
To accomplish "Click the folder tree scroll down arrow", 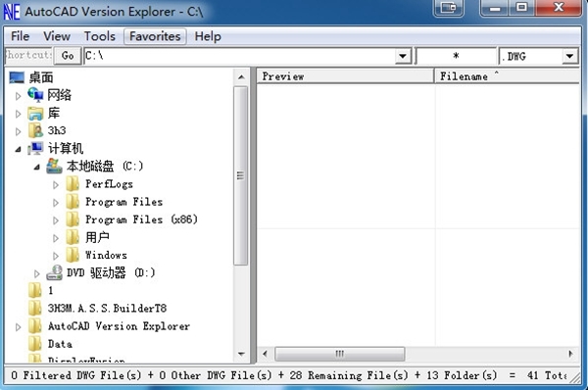I will (x=241, y=354).
